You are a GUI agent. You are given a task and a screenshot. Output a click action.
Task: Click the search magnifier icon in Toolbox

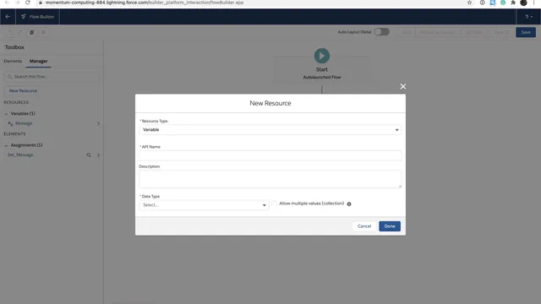(9, 77)
